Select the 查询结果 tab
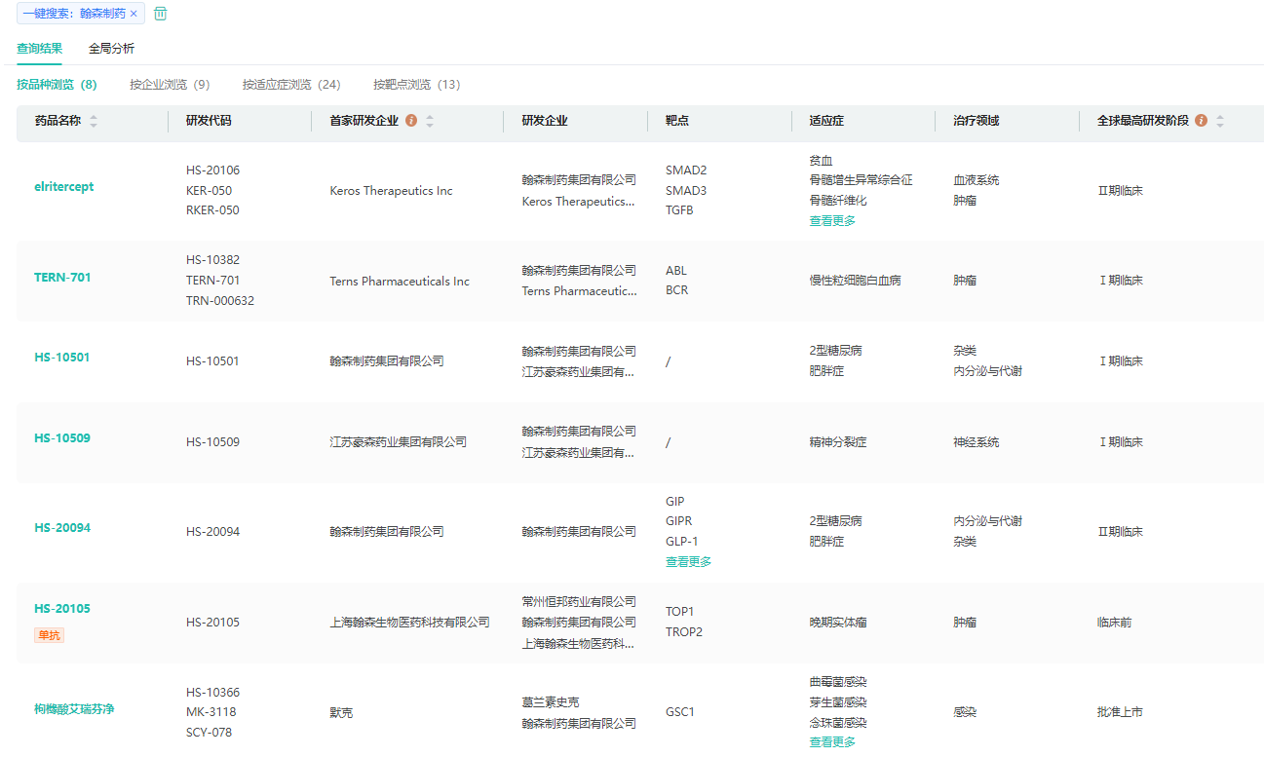This screenshot has width=1264, height=757. 40,49
